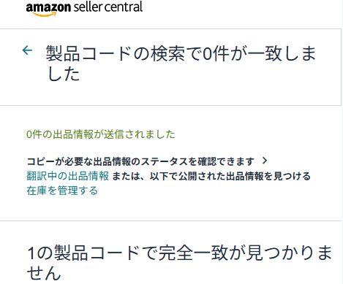Click the 1の製品コードで完全一致が見つかりません heading
The width and height of the screenshot is (343, 284).
[x=179, y=262]
